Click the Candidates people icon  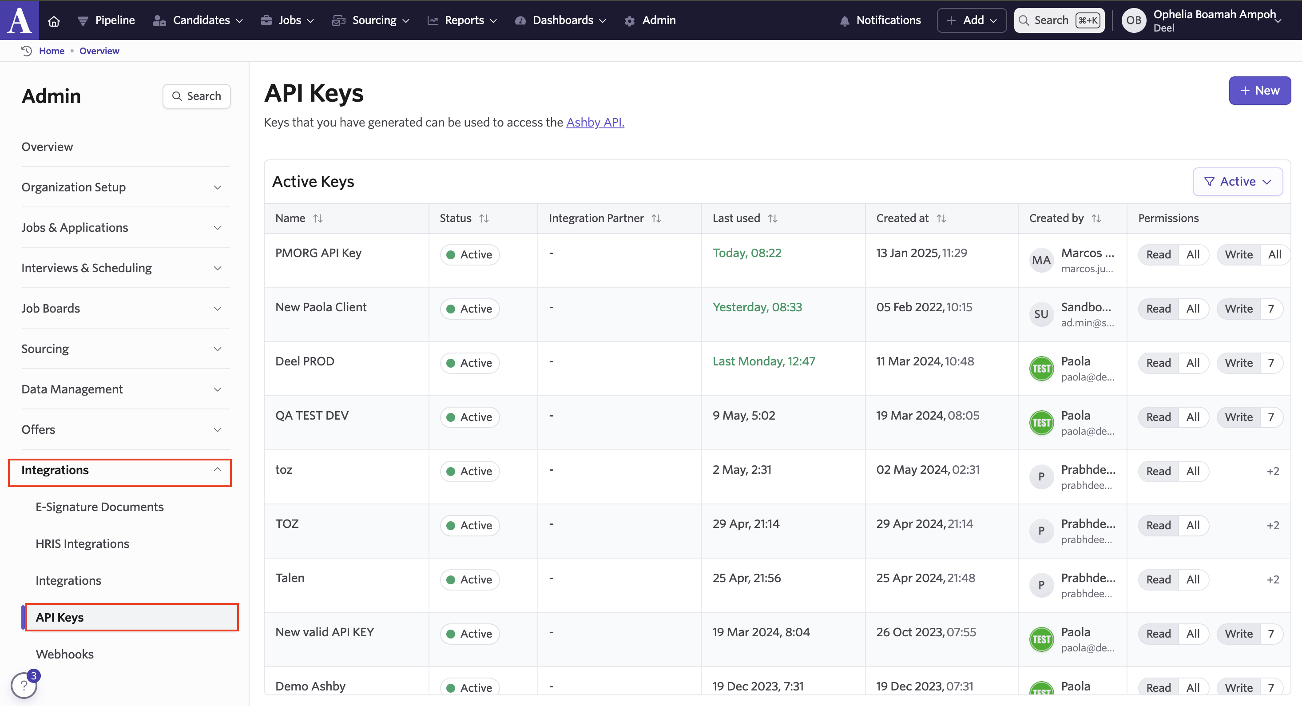[x=160, y=21]
